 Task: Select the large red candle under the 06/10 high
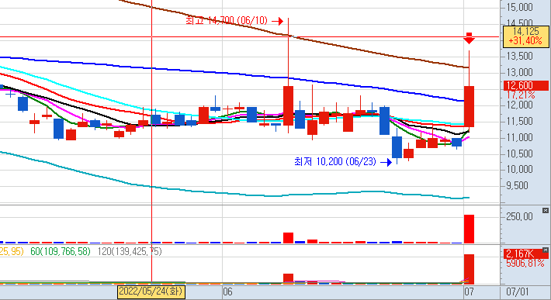[x=288, y=105]
